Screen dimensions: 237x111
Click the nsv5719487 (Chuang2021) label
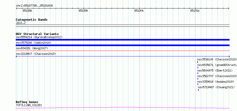tap(216, 87)
